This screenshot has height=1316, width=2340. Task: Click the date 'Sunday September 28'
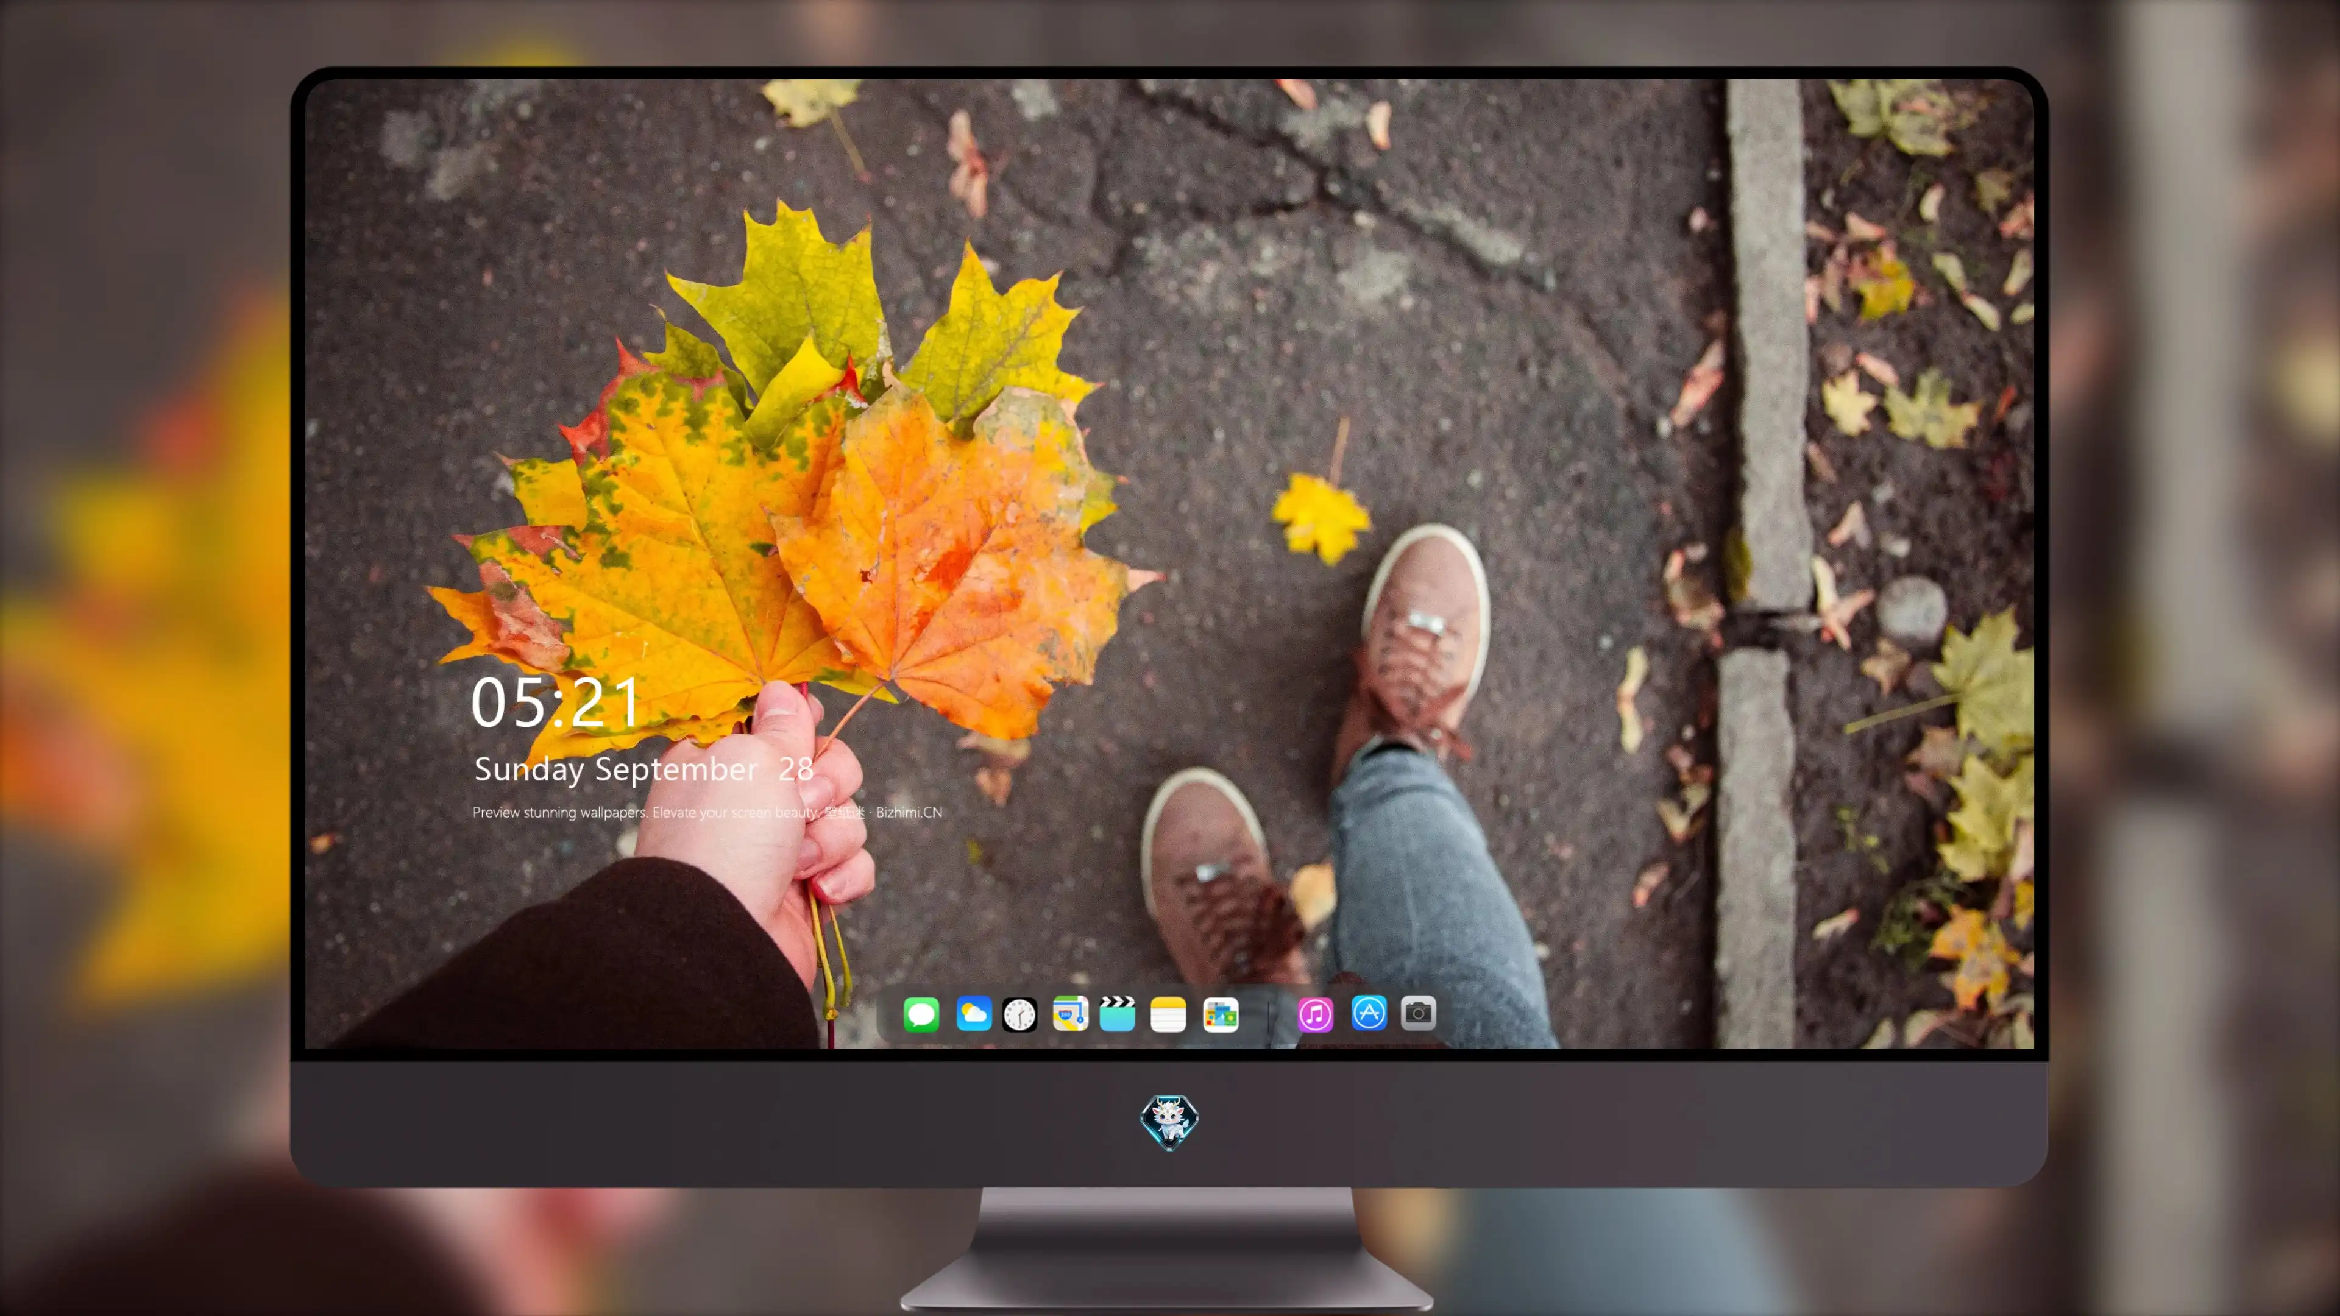(643, 769)
